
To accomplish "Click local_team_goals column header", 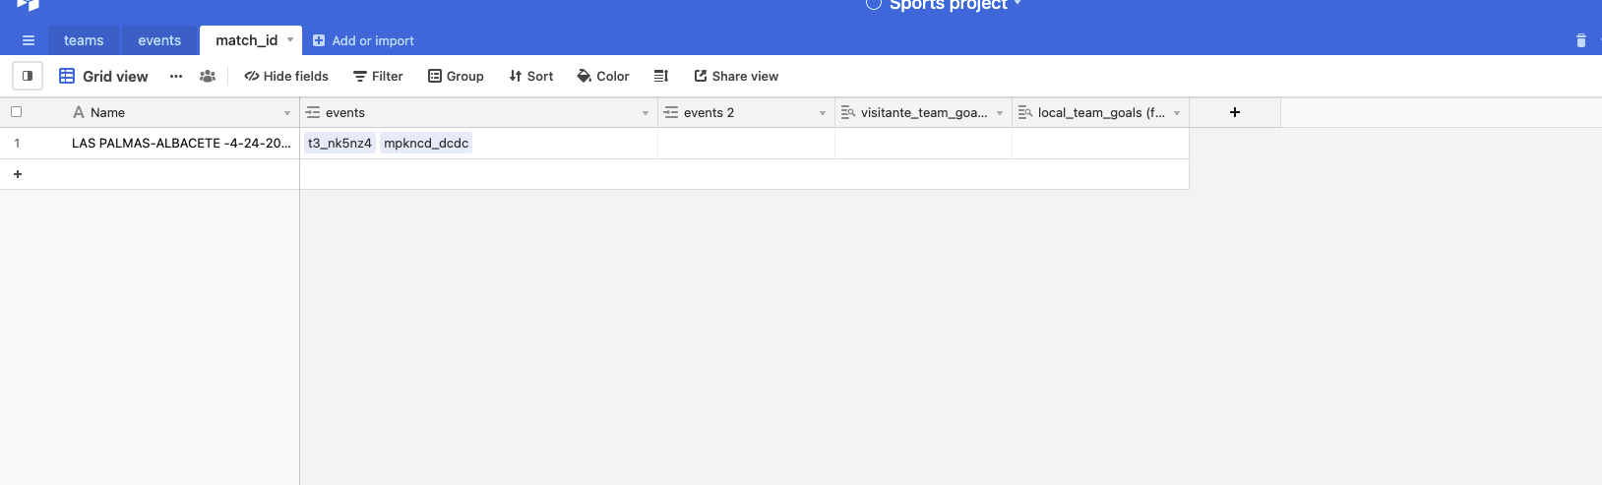I will (1101, 112).
